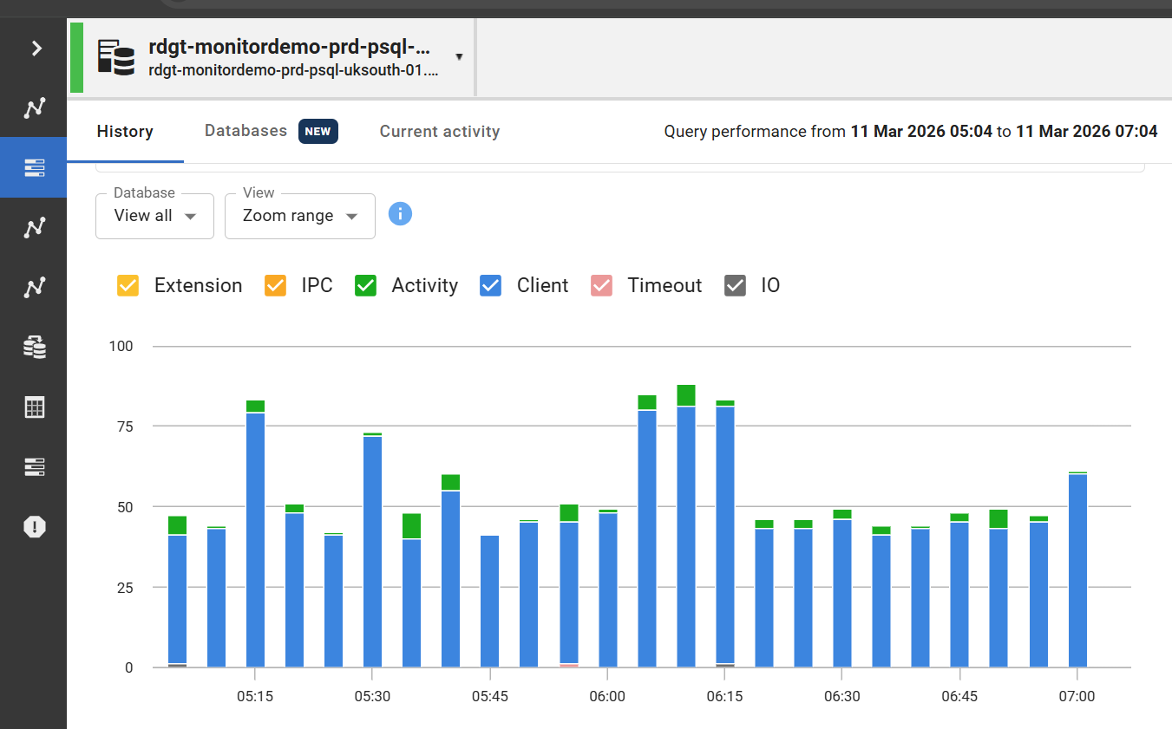Open the alerts exclamation icon in the sidebar
Image resolution: width=1172 pixels, height=729 pixels.
click(34, 526)
